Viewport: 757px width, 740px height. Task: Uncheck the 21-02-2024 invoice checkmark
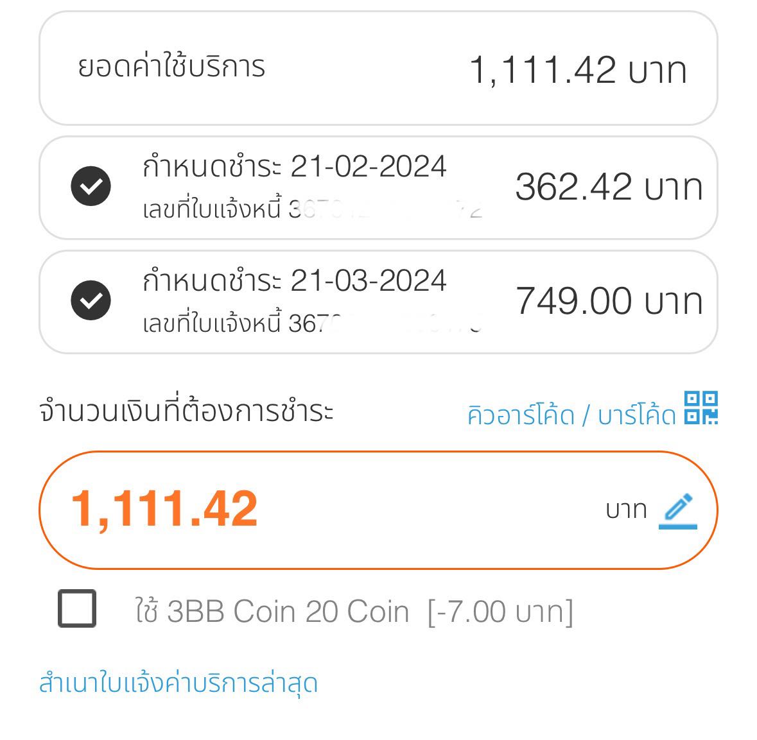pyautogui.click(x=91, y=186)
